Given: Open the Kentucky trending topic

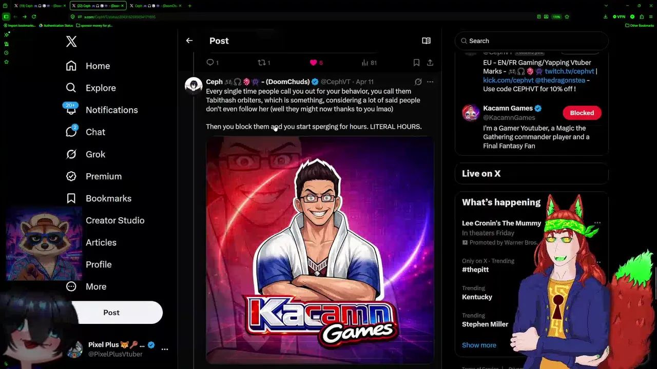Looking at the screenshot, I should 477,297.
